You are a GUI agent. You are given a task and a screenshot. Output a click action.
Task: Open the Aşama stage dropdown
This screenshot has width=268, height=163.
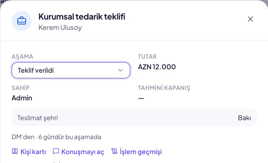point(71,70)
